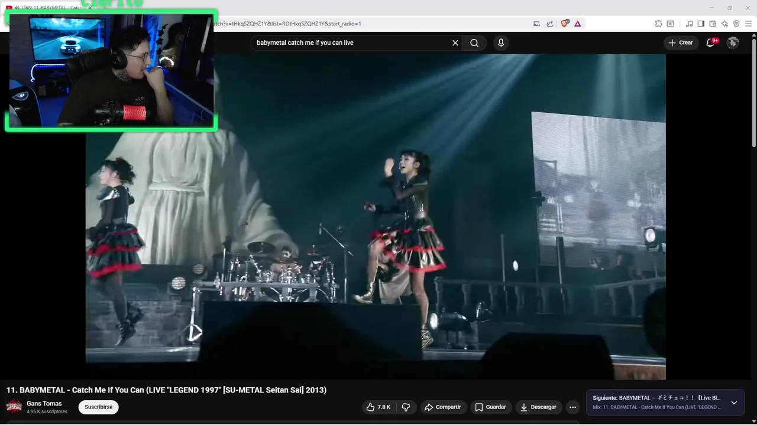Click the install/cast screen icon in address bar
Viewport: 757px width, 425px height.
[536, 24]
